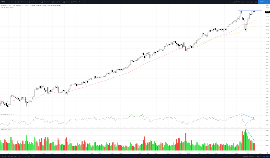Open the candlestick chart style selector
This screenshot has height=158, width=270.
pos(15,2)
